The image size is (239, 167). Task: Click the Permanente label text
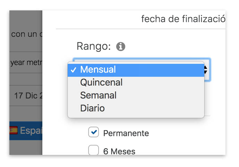click(x=126, y=133)
